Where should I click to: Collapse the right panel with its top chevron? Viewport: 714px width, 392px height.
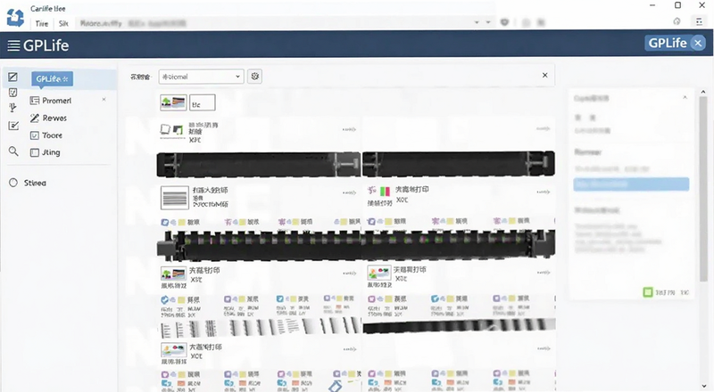click(x=685, y=97)
